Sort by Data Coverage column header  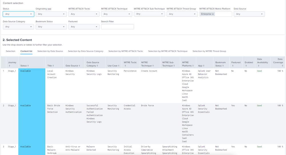tap(278, 62)
